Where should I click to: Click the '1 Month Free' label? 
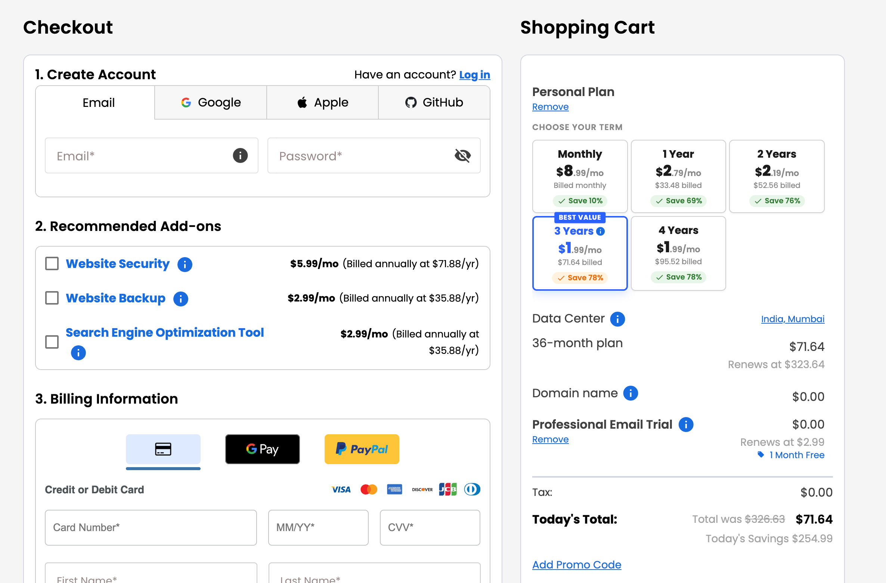click(797, 455)
